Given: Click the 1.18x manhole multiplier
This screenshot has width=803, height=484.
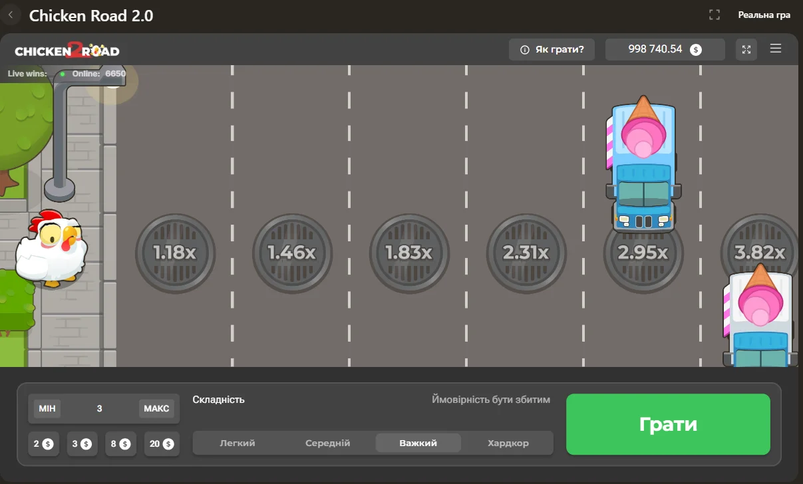Looking at the screenshot, I should (x=175, y=253).
